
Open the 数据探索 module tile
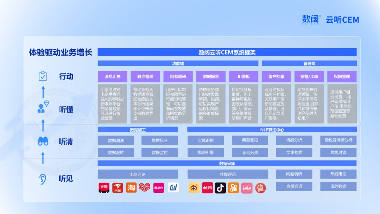pyautogui.click(x=211, y=77)
